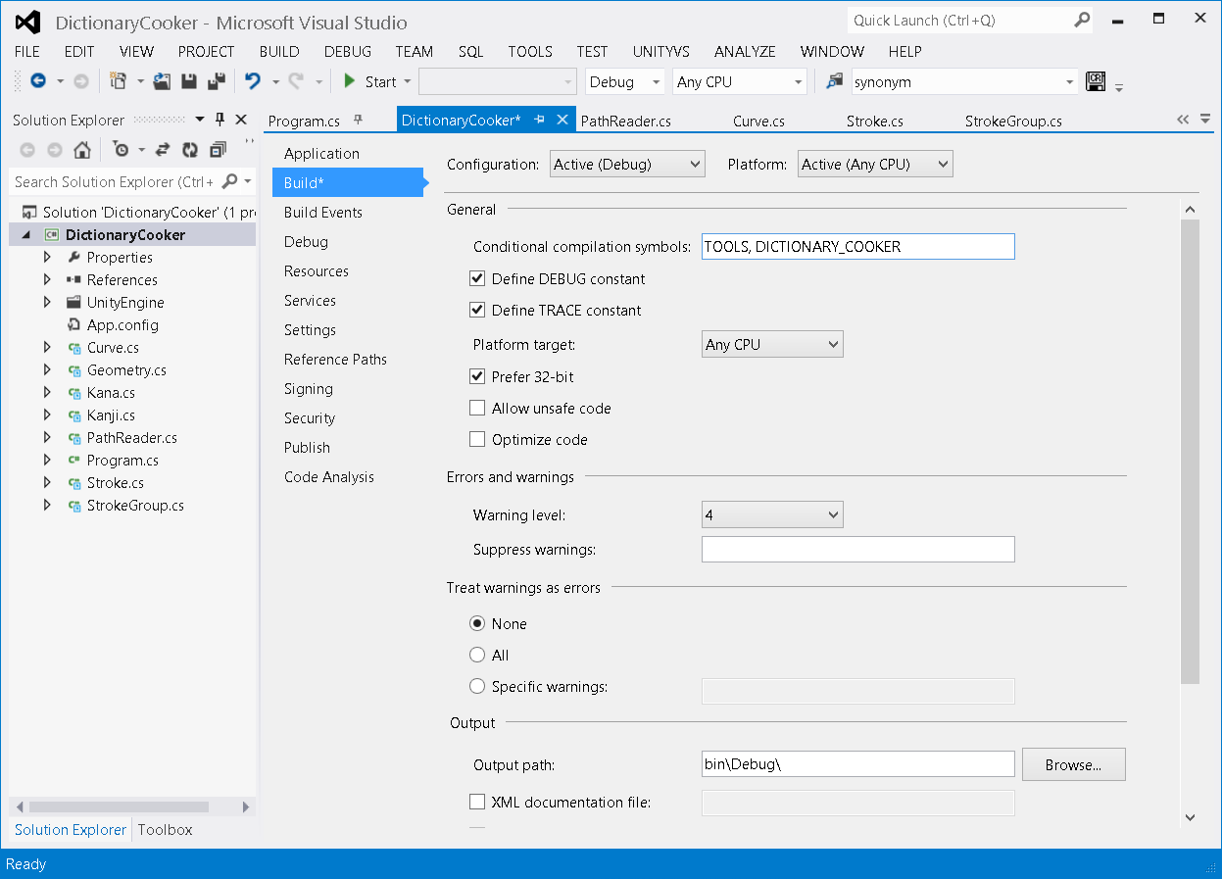
Task: Click the Solution Explorer horizontal scrollbar thumb
Action: (x=119, y=806)
